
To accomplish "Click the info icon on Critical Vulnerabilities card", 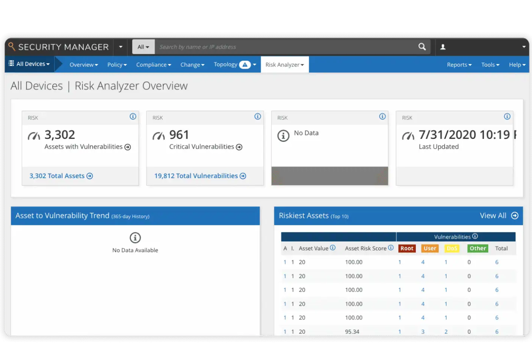I will (257, 117).
